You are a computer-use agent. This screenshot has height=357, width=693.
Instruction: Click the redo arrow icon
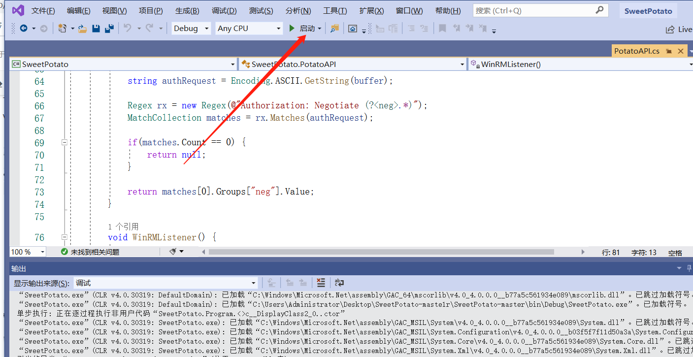[150, 29]
